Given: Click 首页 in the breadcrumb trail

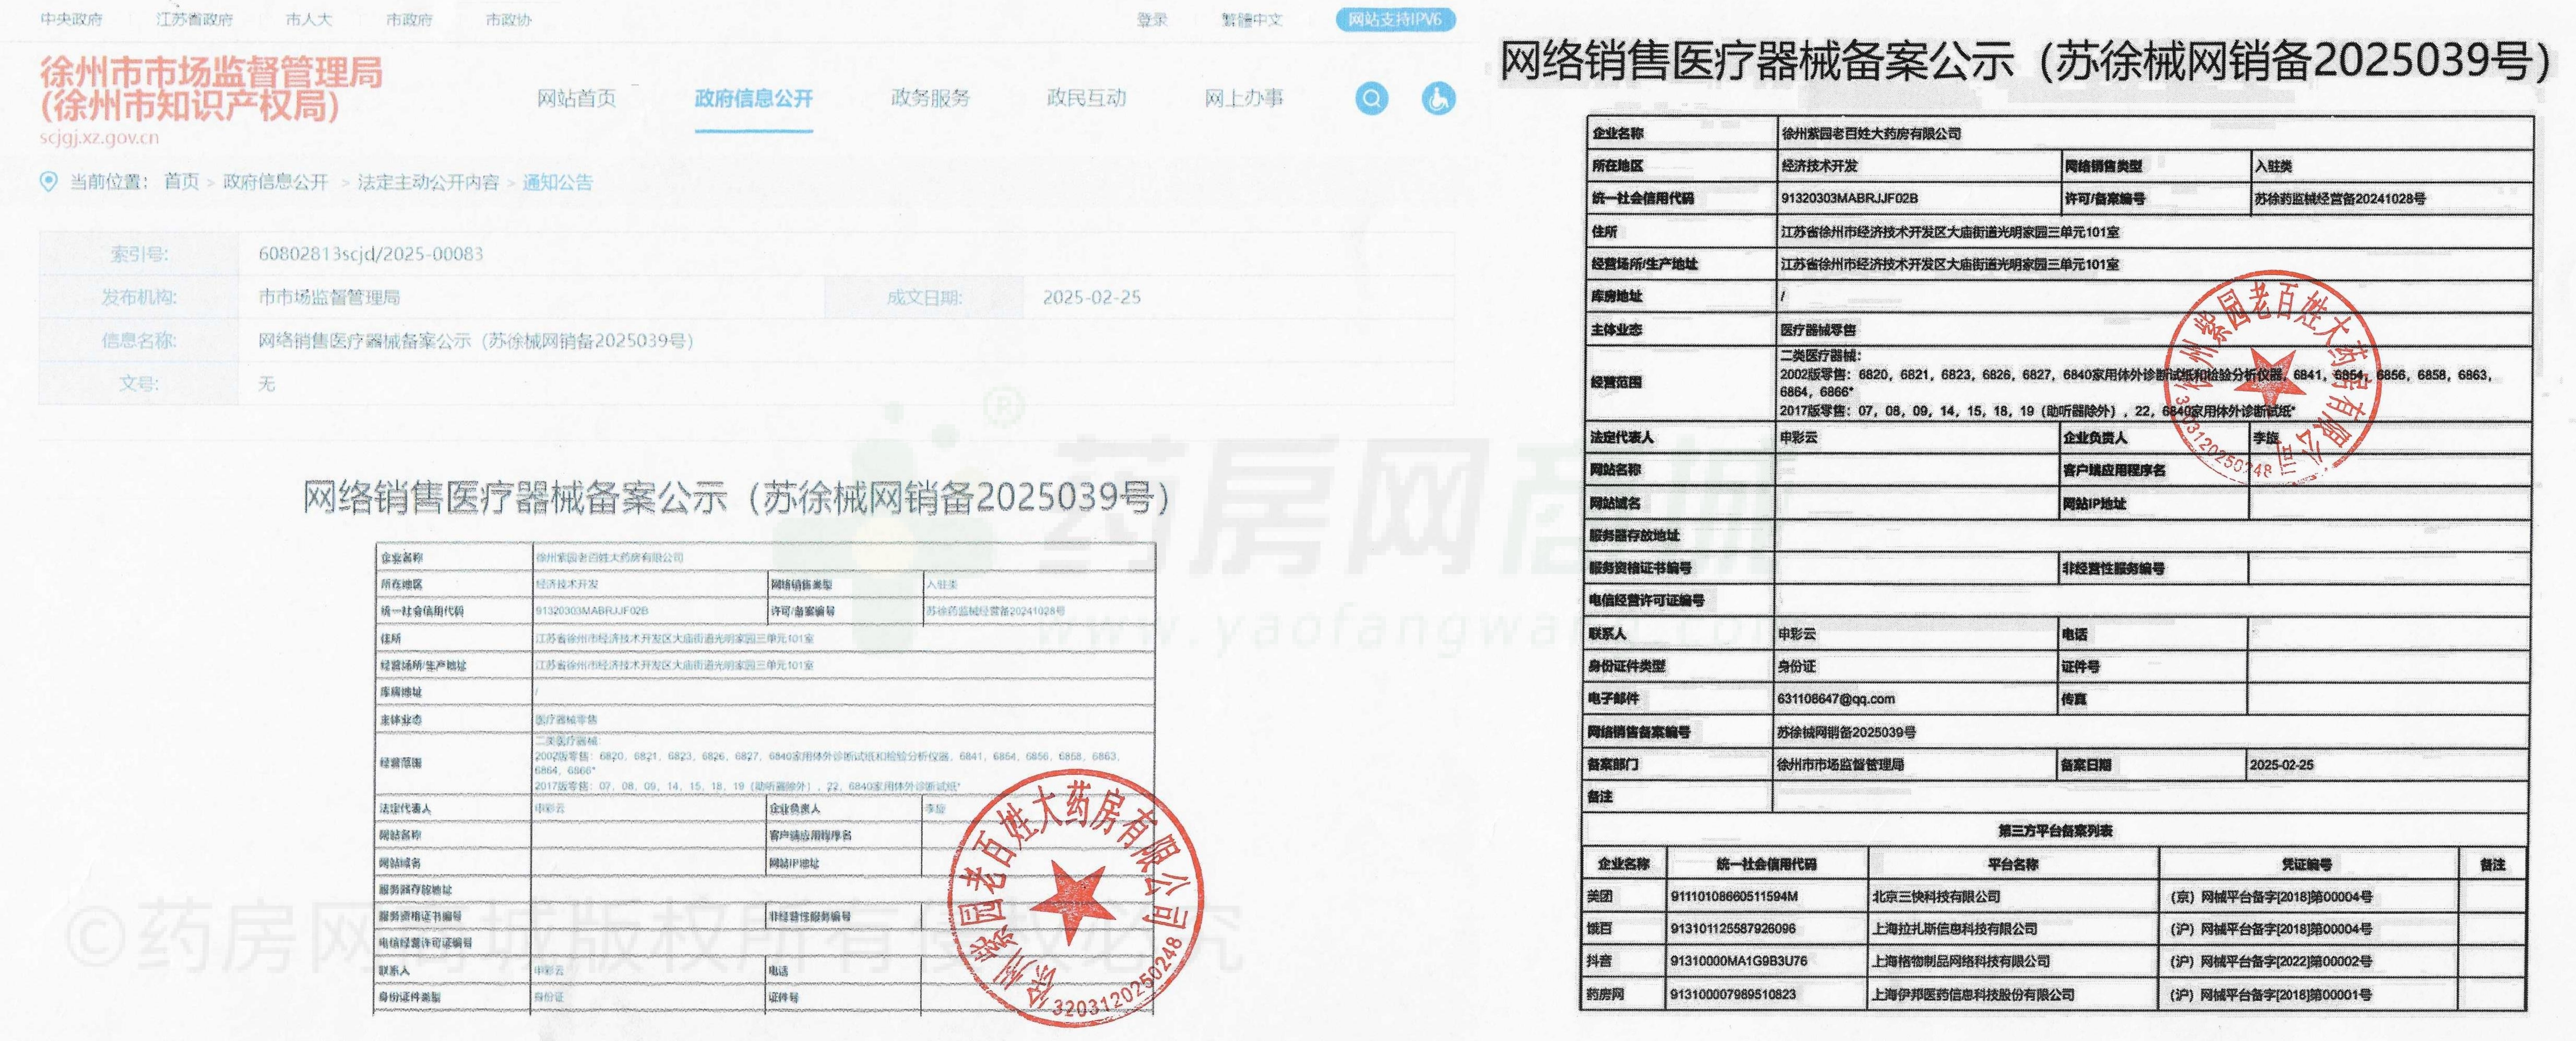Looking at the screenshot, I should 181,182.
